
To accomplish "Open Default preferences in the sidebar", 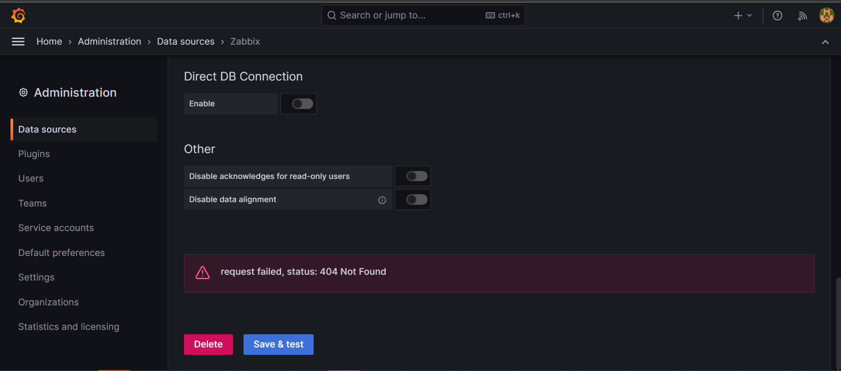I will (61, 253).
